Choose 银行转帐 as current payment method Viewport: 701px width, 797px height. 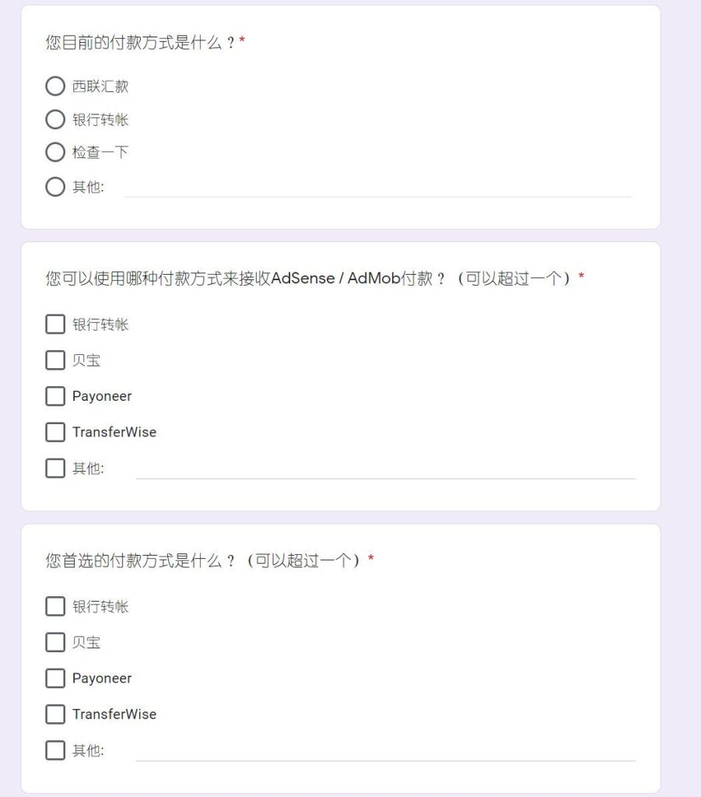click(55, 120)
